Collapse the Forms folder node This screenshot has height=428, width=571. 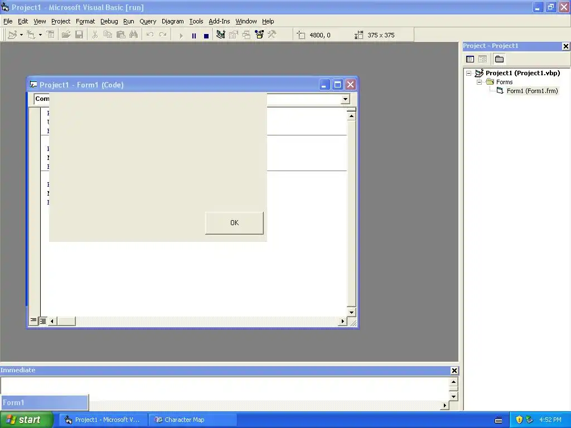479,82
